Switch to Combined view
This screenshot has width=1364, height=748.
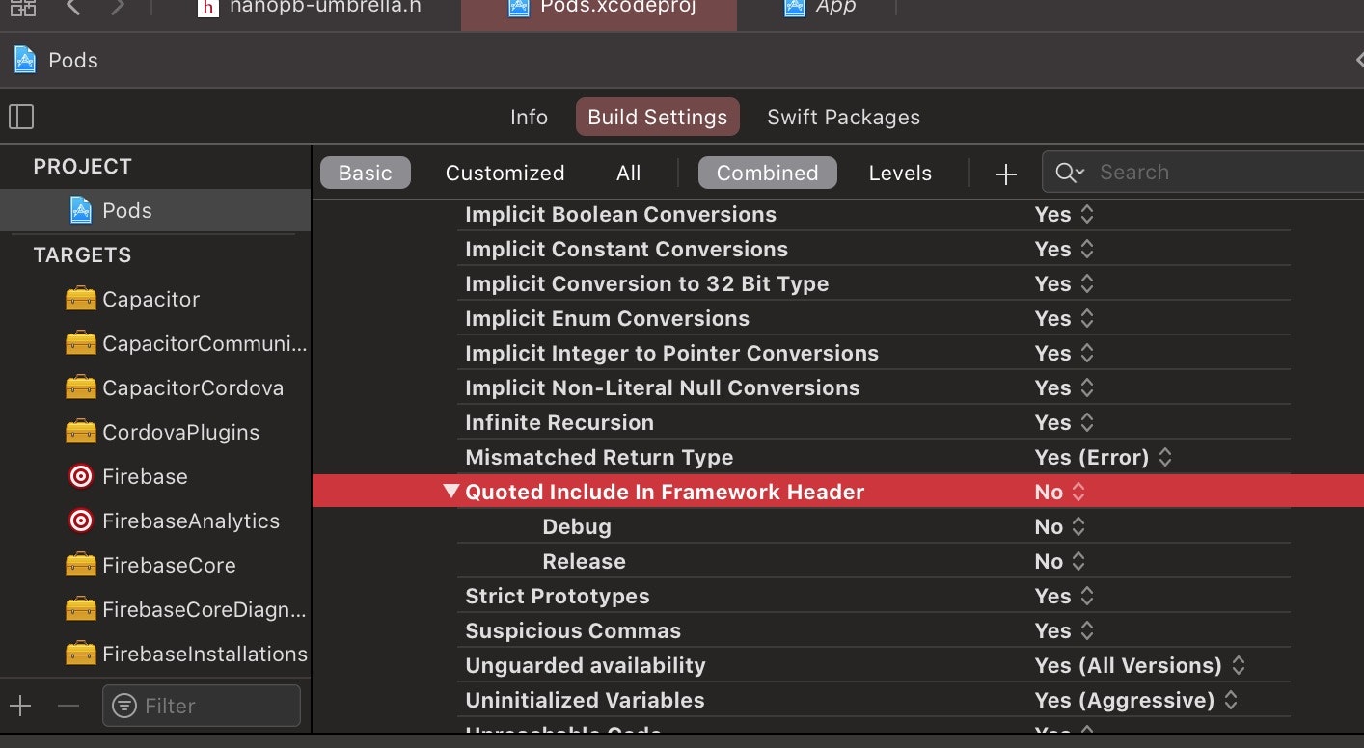[x=767, y=173]
